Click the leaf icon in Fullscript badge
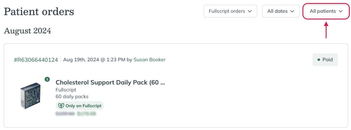This screenshot has height=130, width=351. (x=61, y=106)
